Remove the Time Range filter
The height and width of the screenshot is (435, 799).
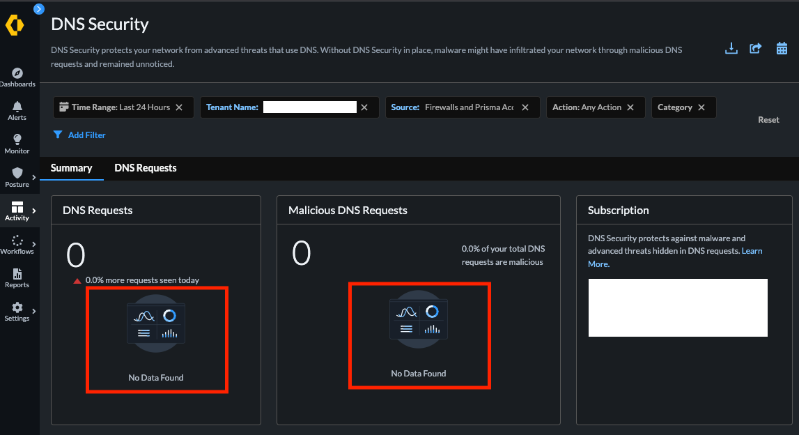(180, 107)
